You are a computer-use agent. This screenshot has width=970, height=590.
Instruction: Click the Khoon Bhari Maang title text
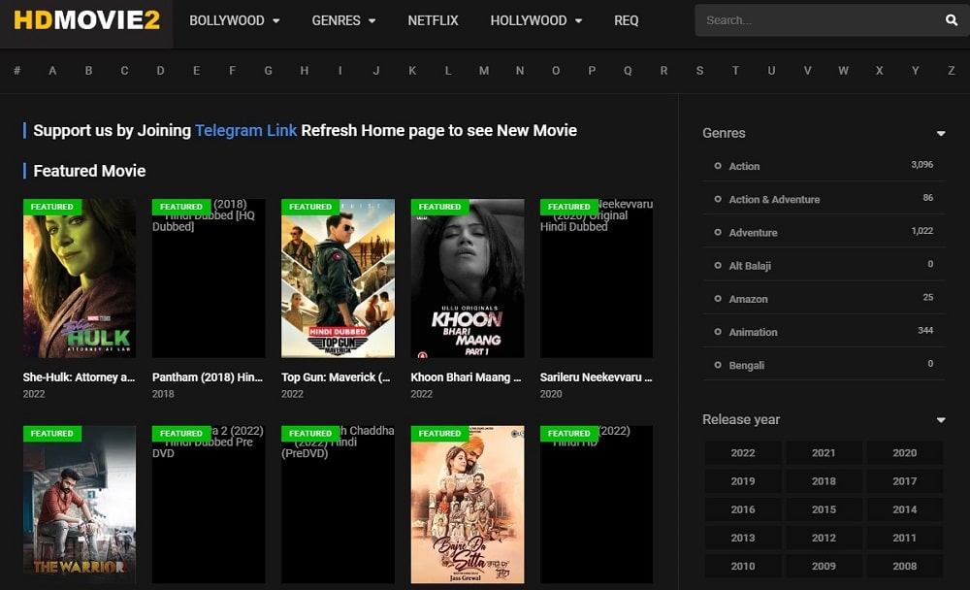pos(466,377)
